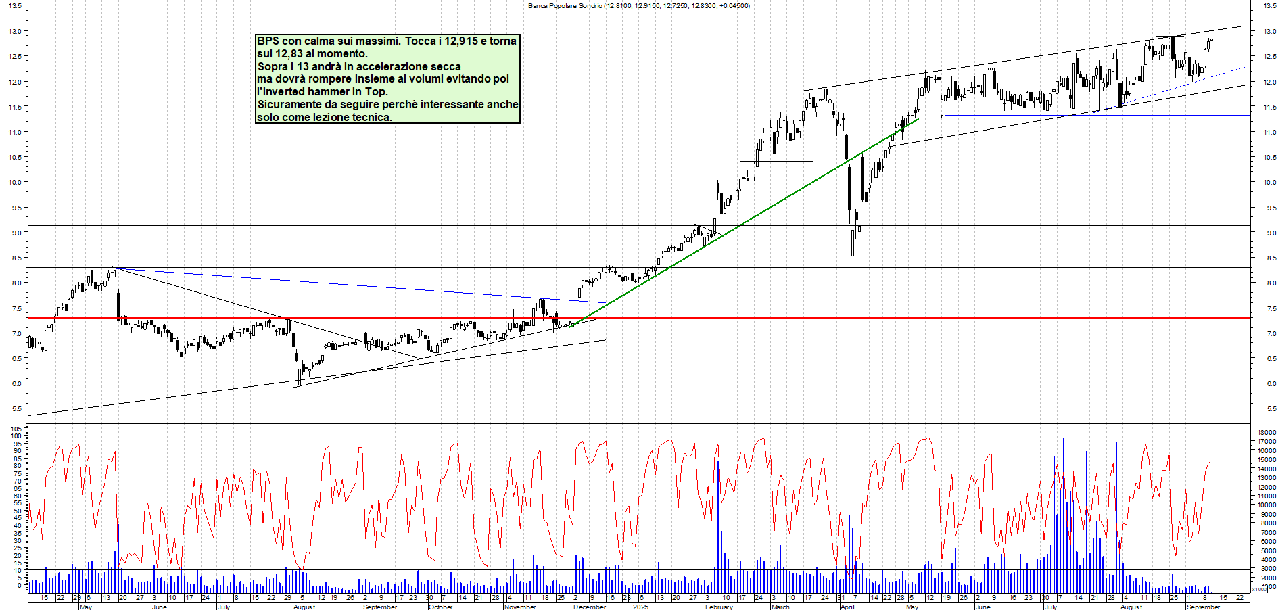Click the "February" month label on time axis
1278x610 pixels.
point(719,607)
